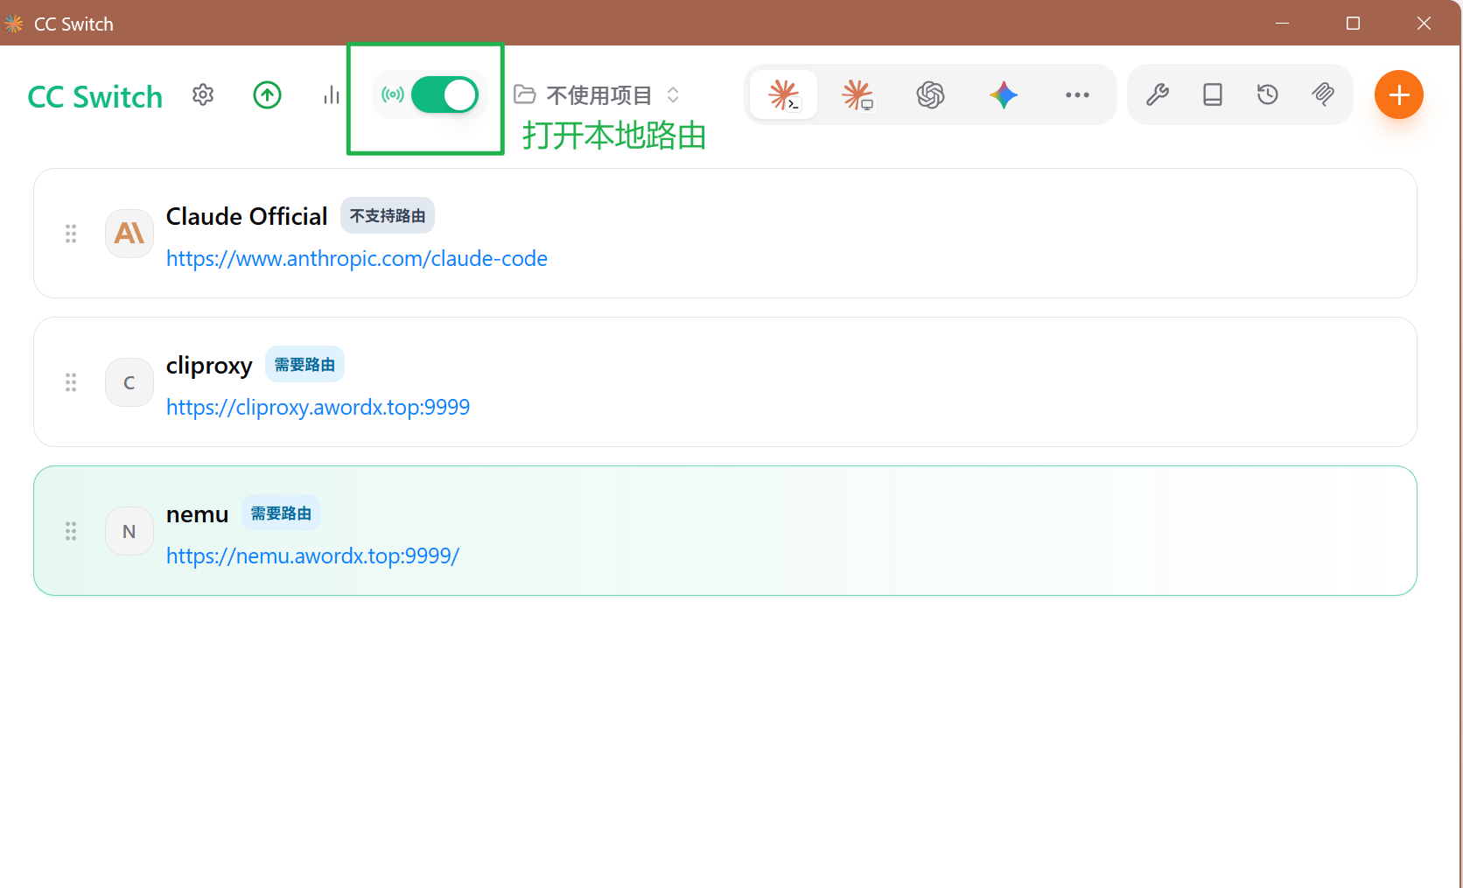Click the C avatar of cliproxy
The image size is (1463, 888).
pos(129,382)
